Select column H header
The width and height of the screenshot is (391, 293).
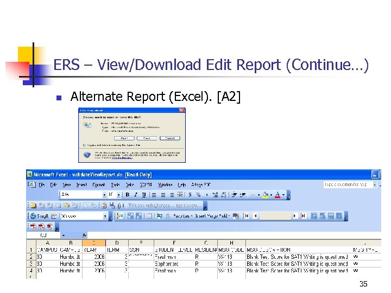[x=231, y=243]
